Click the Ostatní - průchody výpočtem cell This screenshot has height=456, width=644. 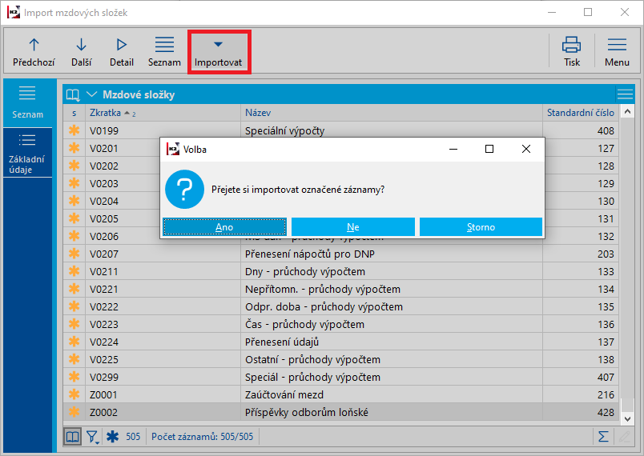[392, 359]
